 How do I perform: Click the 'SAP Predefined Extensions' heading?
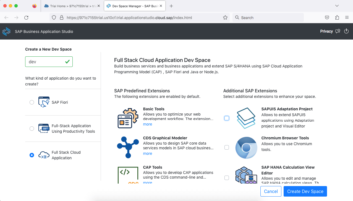tap(142, 91)
